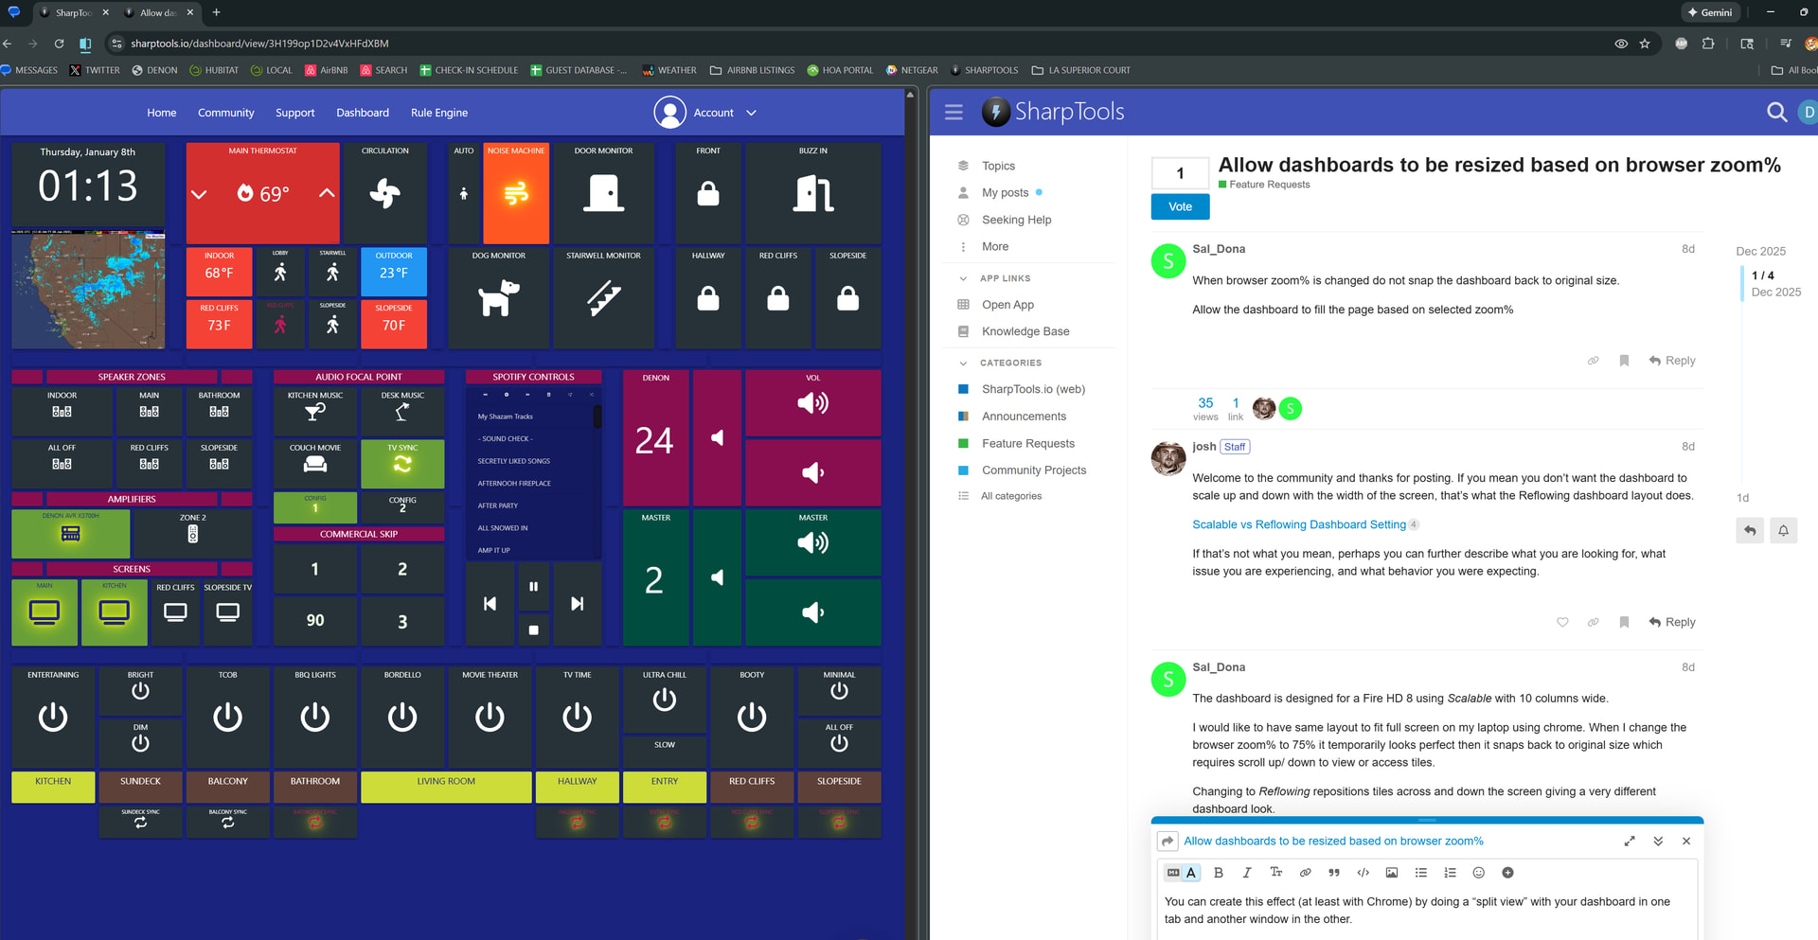
Task: Insert an emoji in the reply composer
Action: 1478,873
